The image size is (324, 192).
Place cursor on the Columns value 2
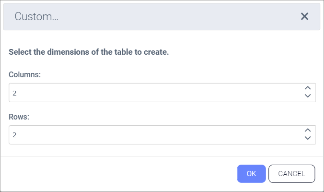pos(15,93)
